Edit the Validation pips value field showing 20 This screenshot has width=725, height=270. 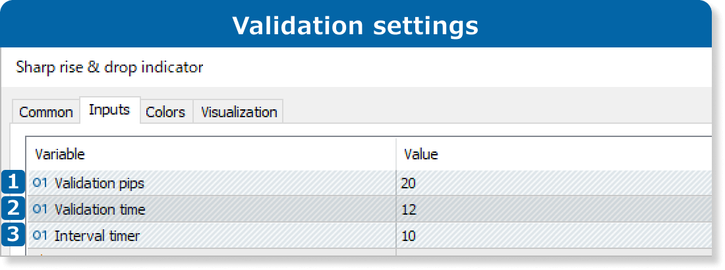[x=409, y=183]
